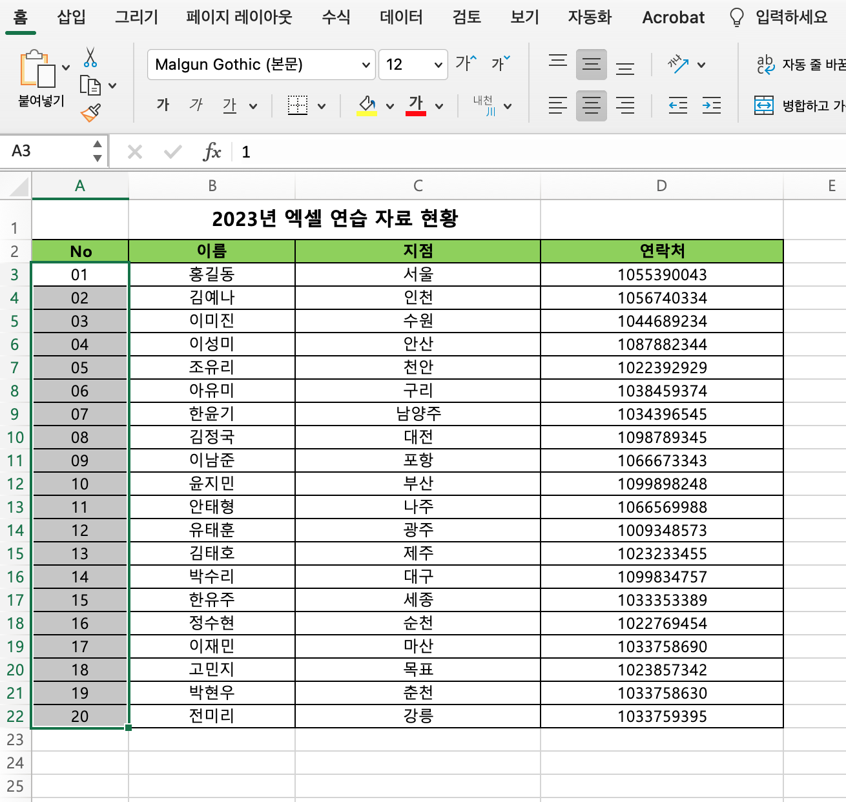Align text to the left
This screenshot has width=846, height=802.
[558, 105]
